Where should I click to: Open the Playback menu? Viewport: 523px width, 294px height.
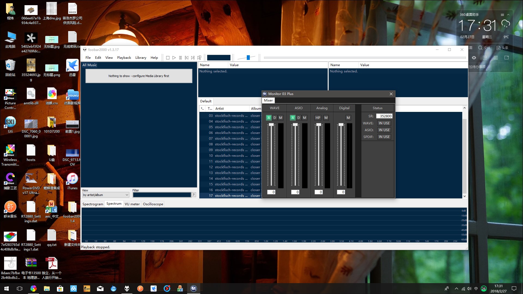click(124, 58)
